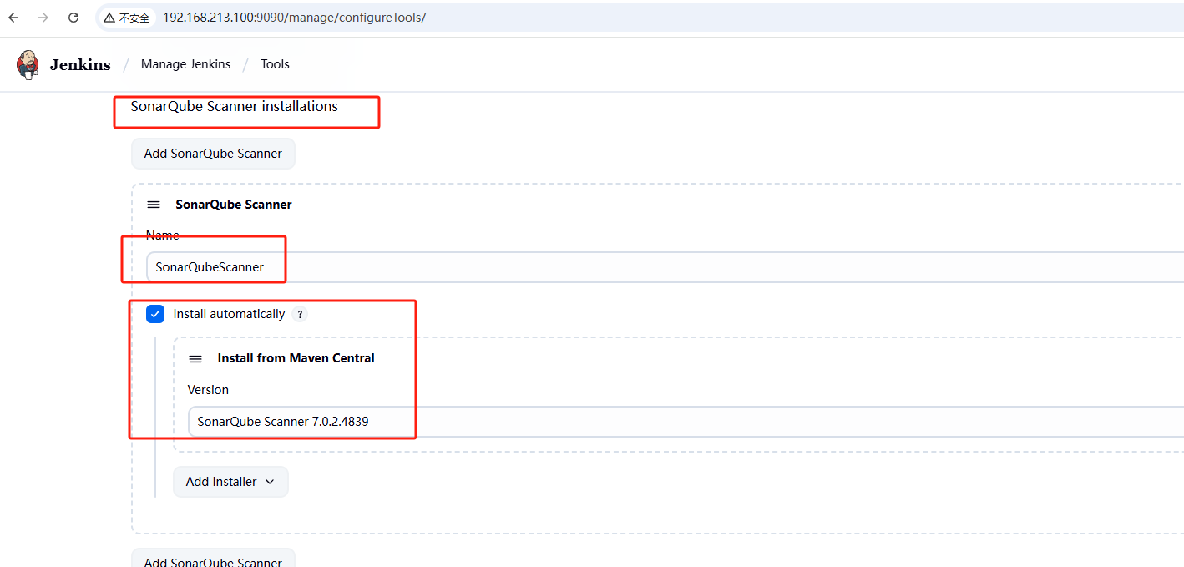The width and height of the screenshot is (1184, 567).
Task: Reload the page with refresh icon
Action: point(73,18)
